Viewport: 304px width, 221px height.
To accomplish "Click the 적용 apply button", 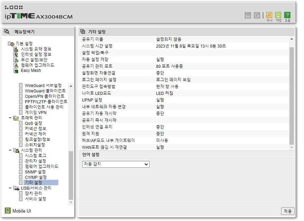I will tap(288, 211).
